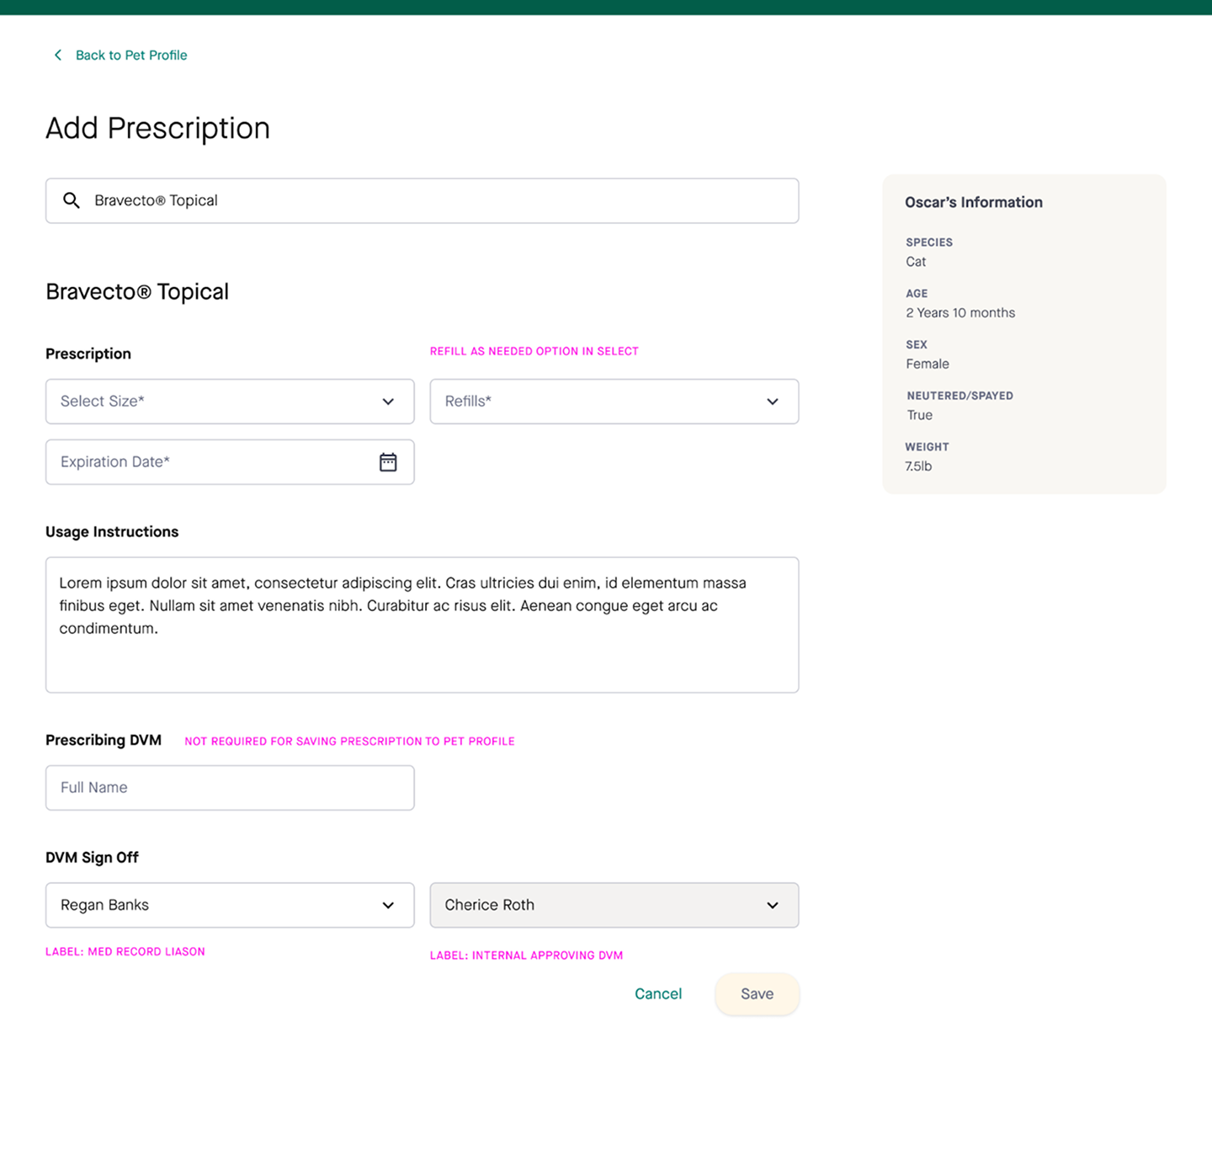
Task: Click the 2 Years 10 months value
Action: [960, 313]
